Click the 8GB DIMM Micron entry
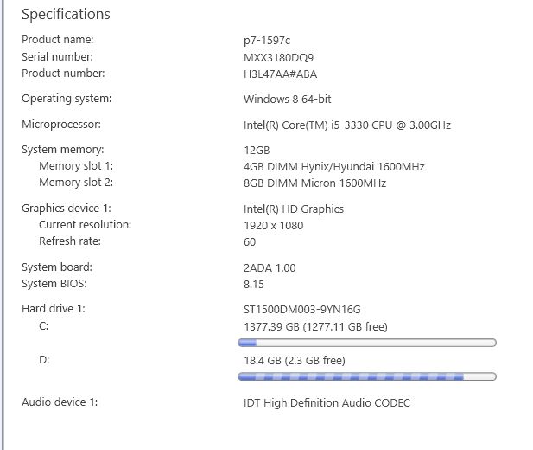533x450 pixels. point(314,183)
